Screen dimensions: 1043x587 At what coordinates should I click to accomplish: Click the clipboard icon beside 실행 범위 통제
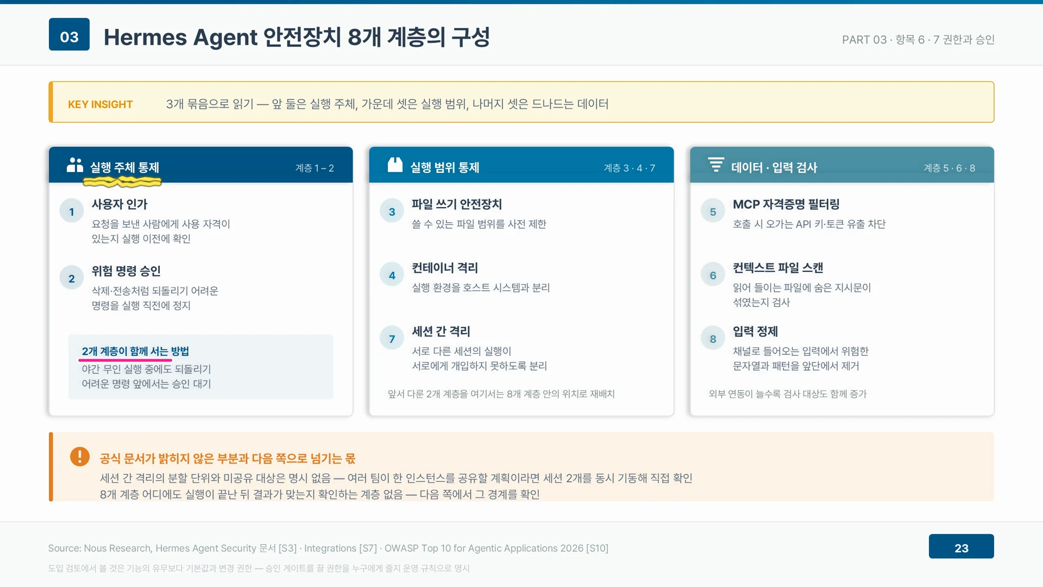pos(395,165)
